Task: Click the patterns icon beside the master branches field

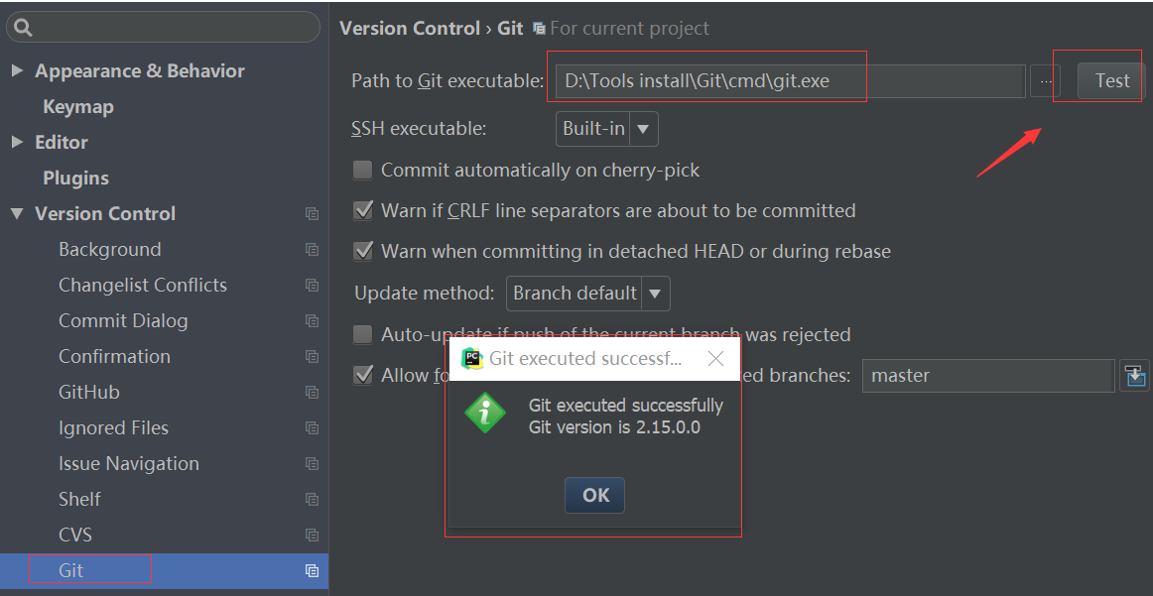Action: click(1135, 376)
